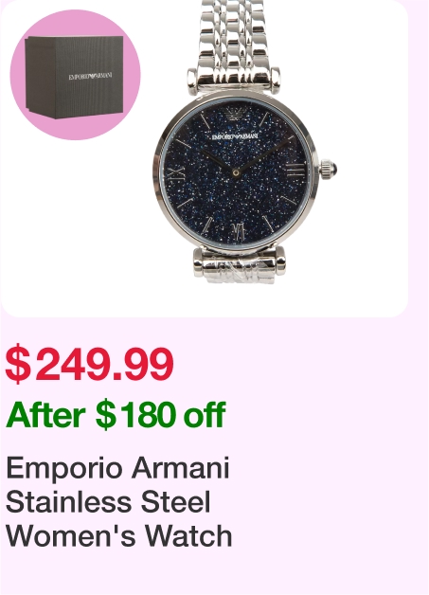Click the green After $180 off label
429x595 pixels.
coord(116,415)
